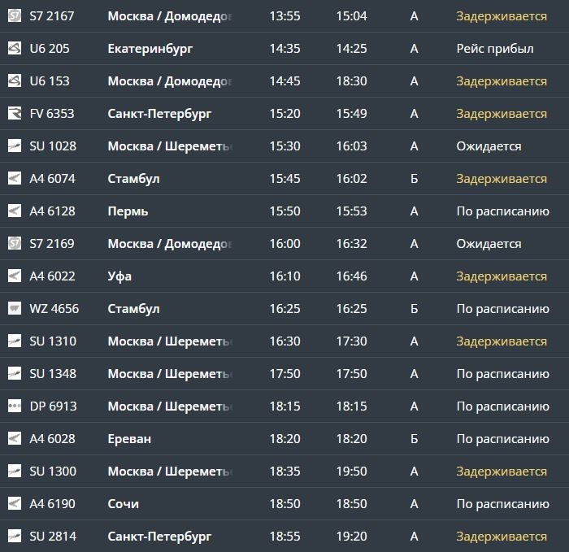Open flight number A4 6128 to Пермь

click(53, 211)
